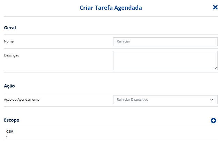Select the C4M scope entry
The image size is (222, 146).
click(10, 131)
